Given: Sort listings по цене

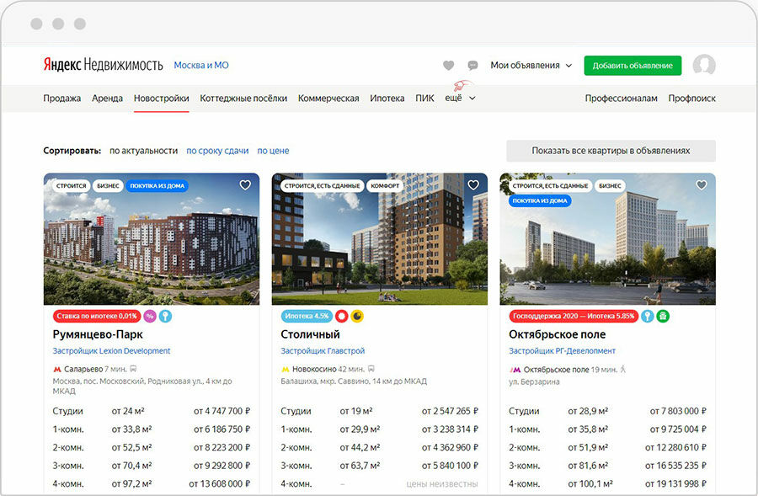Looking at the screenshot, I should click(x=273, y=151).
